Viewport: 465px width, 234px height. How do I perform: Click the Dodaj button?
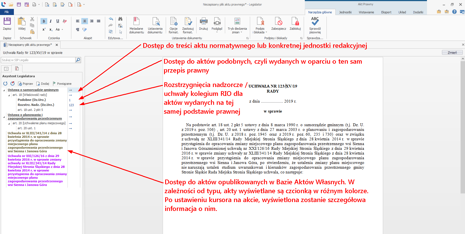tap(43, 84)
